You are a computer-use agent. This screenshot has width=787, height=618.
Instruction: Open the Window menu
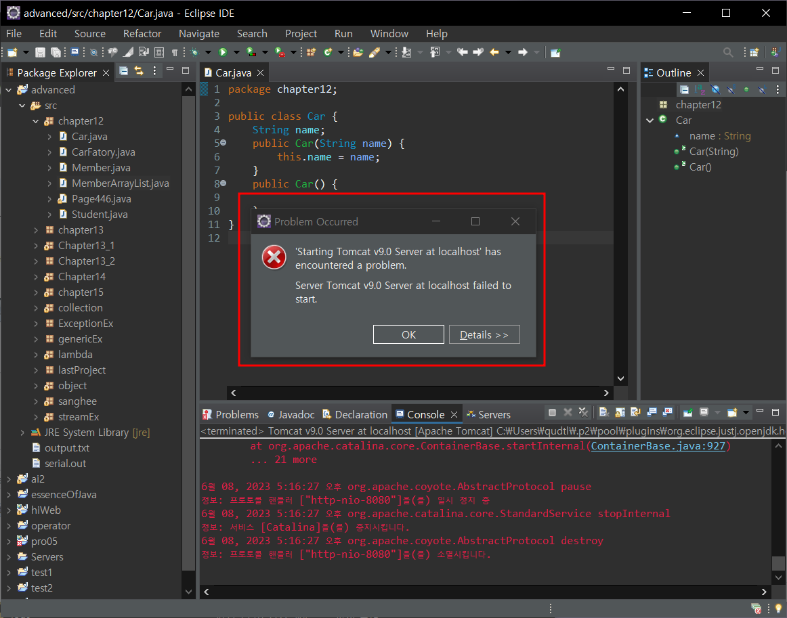pyautogui.click(x=389, y=34)
